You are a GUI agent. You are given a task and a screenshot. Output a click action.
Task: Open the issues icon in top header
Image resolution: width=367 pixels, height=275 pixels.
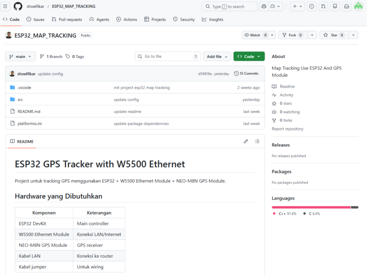point(311,6)
